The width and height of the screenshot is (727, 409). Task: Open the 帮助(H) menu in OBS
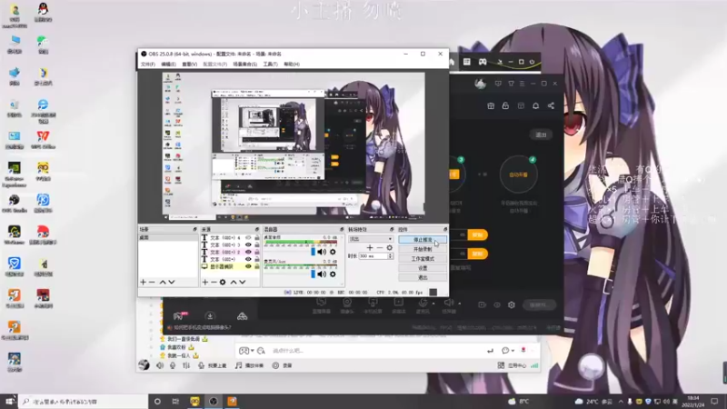click(292, 64)
